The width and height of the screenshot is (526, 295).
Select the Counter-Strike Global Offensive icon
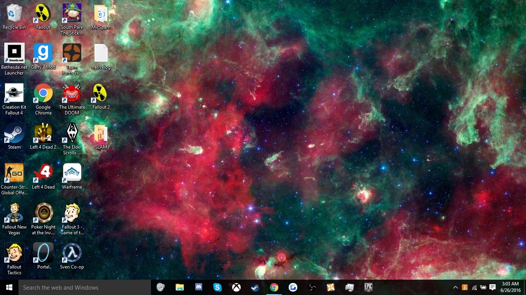(x=14, y=179)
